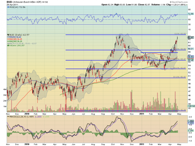
Task: Click the BUD (Daily) 62.57 legend label
Action: tap(19, 35)
